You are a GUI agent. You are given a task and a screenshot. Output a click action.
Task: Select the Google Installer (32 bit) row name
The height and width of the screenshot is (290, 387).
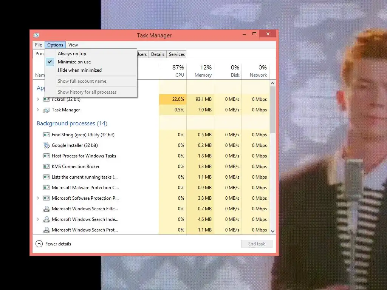75,145
